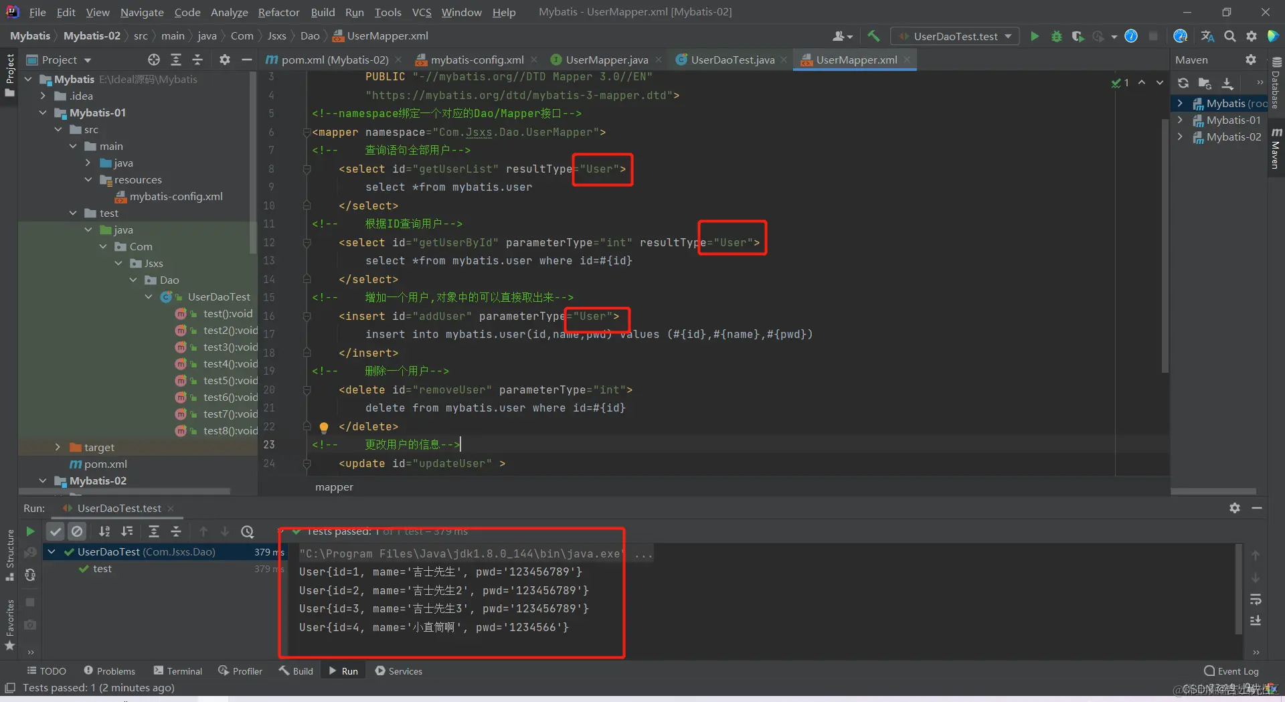This screenshot has width=1285, height=702.
Task: Run with coverage icon in main toolbar
Action: 1077,36
